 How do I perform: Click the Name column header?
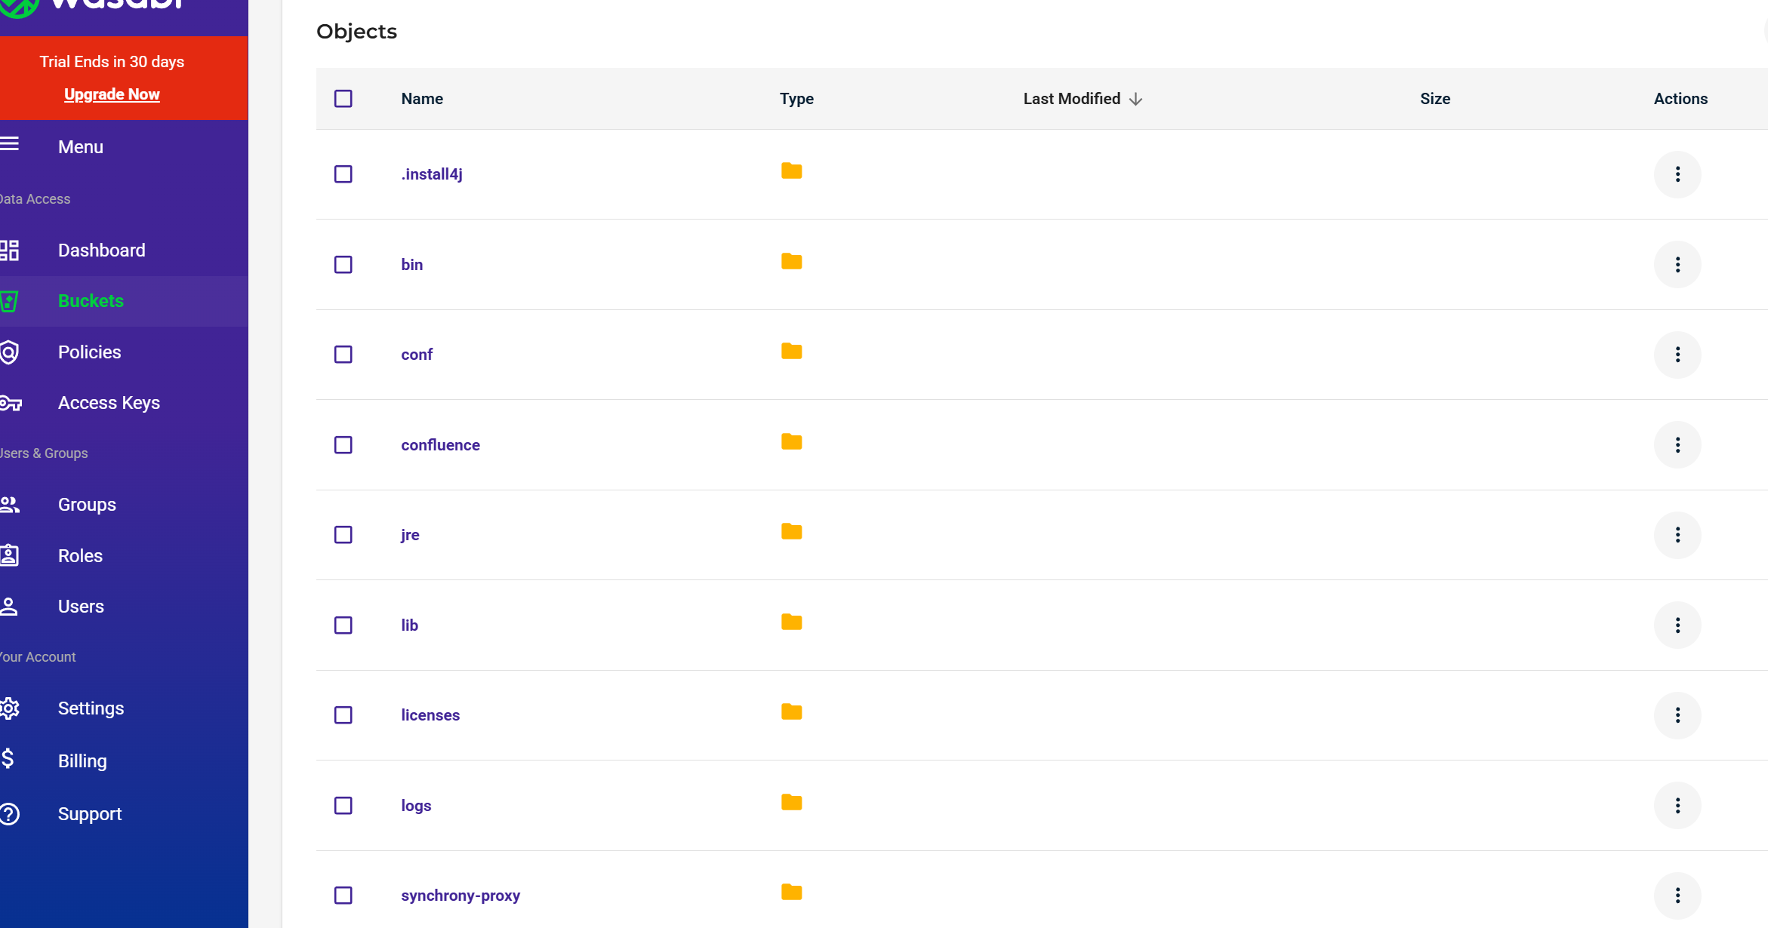[422, 99]
